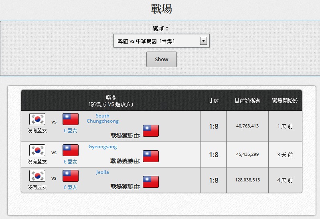Viewport: 320px width, 219px height.
Task: Click winner flag in Gyeongsang row
Action: 151,156
